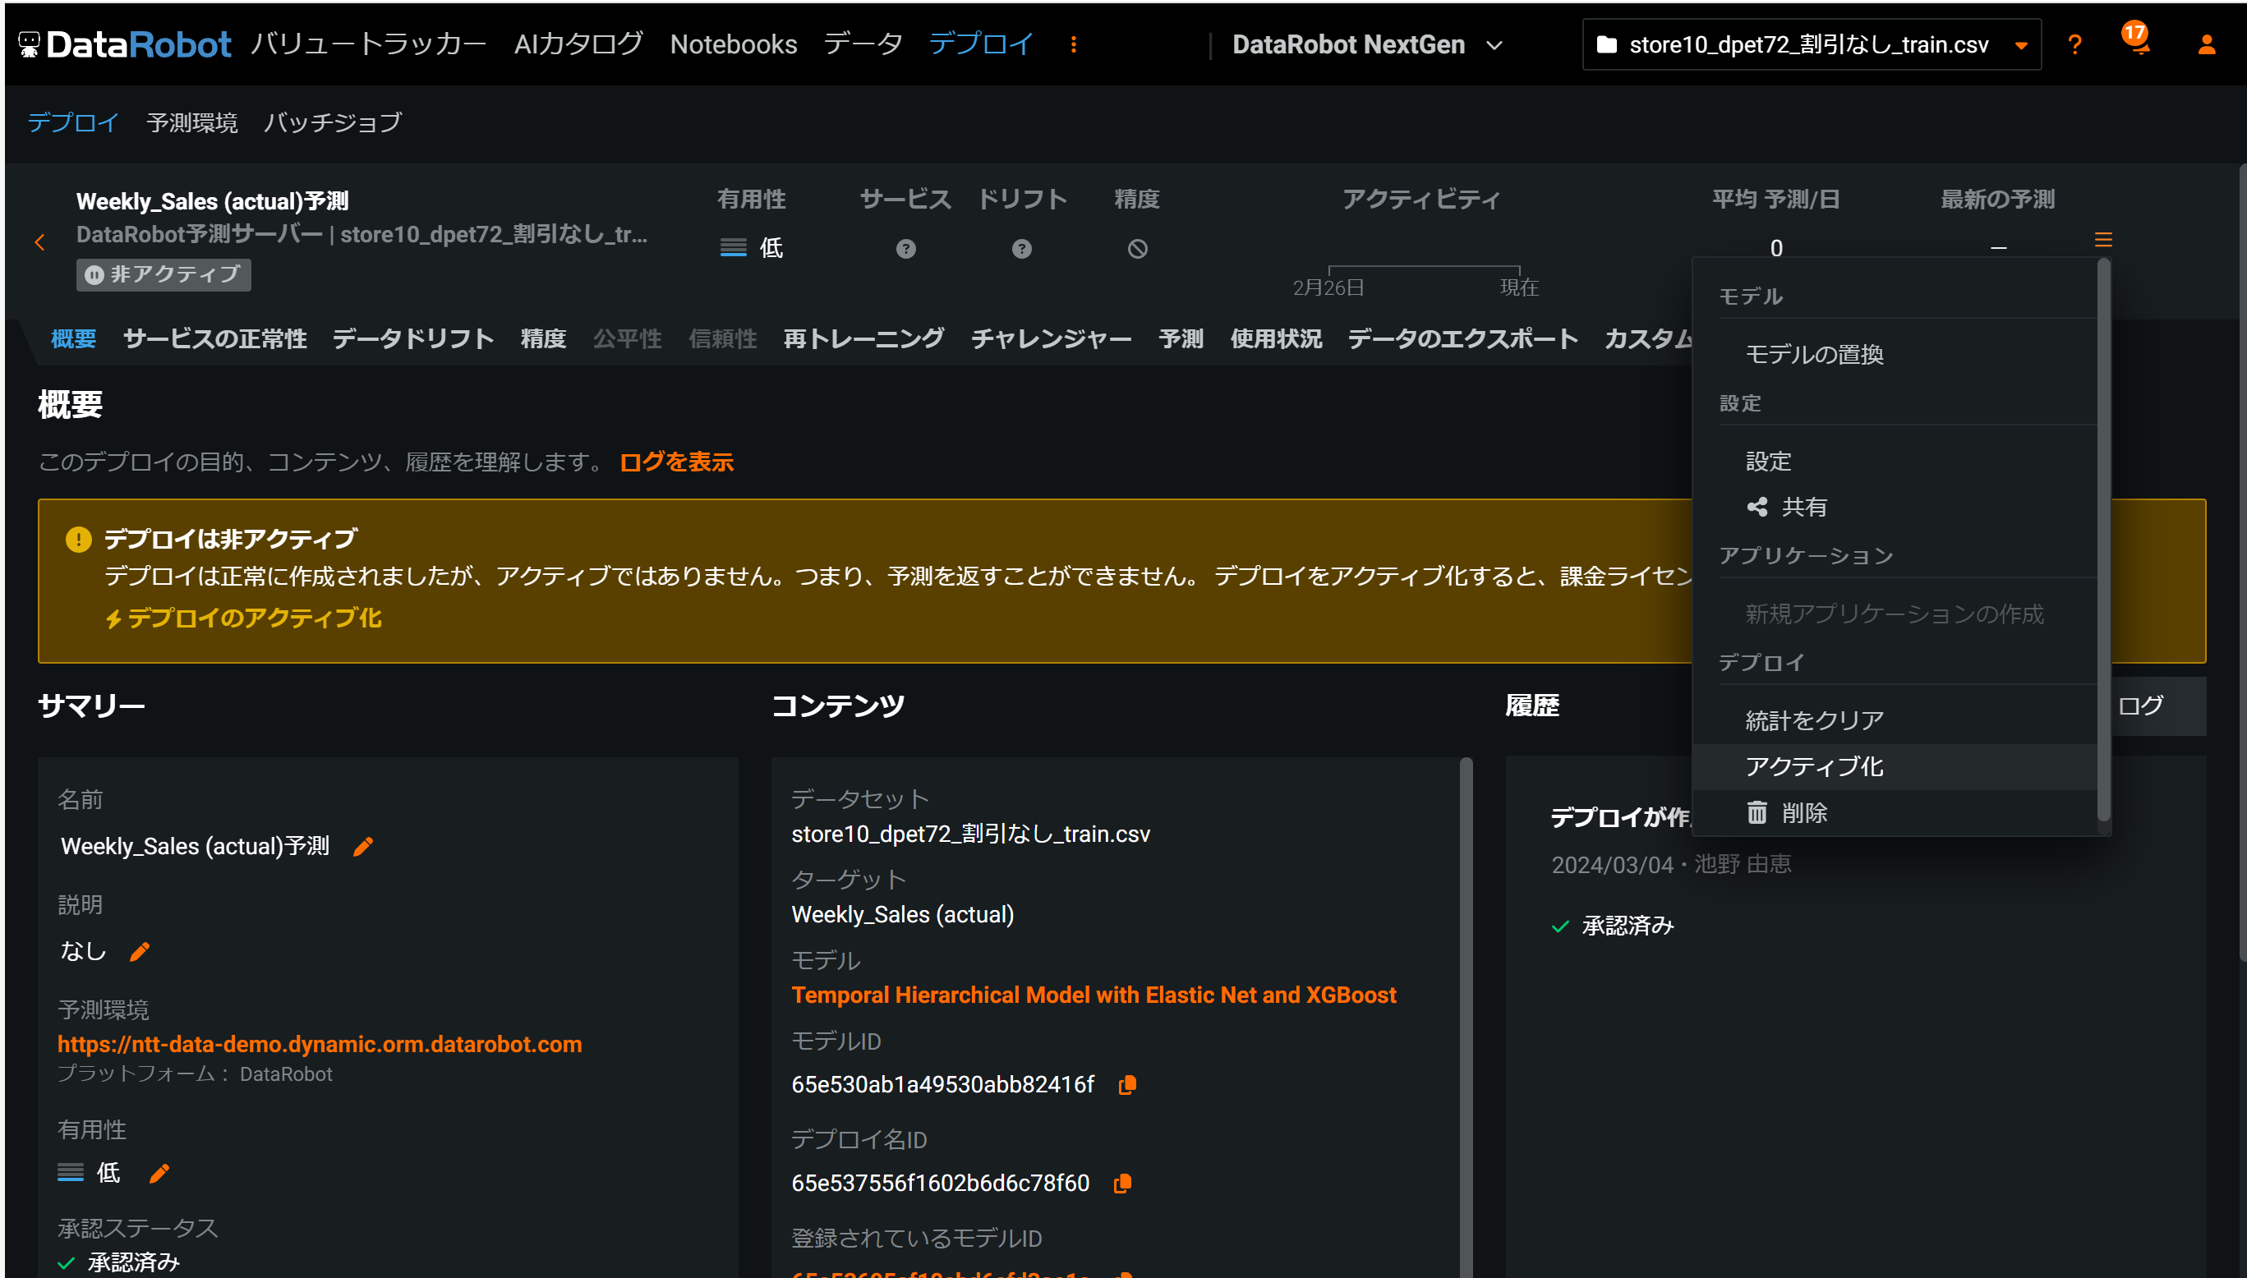Copy the deployment ID 65e537556f1602b6d6c78f60
2247x1278 pixels.
click(x=1122, y=1184)
